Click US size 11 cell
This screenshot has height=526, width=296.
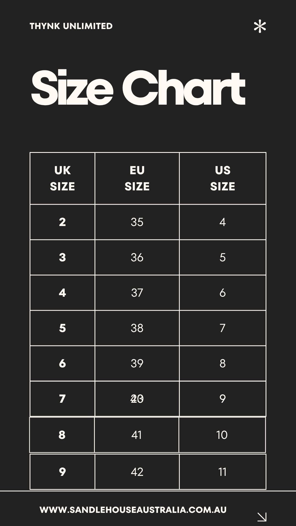[x=223, y=472]
